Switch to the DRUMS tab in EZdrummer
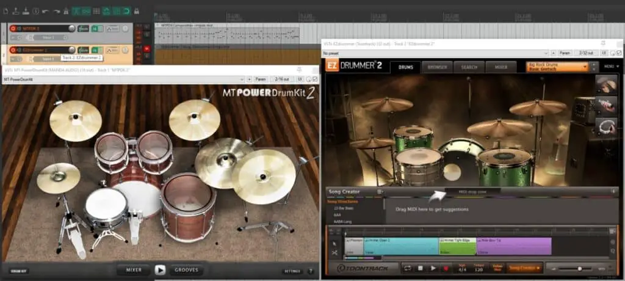This screenshot has height=281, width=625. 406,67
